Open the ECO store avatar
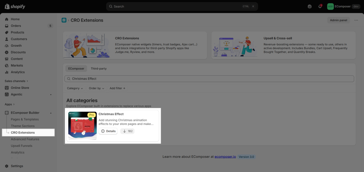The height and width of the screenshot is (172, 364). (x=330, y=6)
